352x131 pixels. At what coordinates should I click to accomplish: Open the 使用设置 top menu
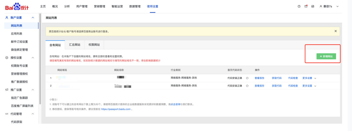(153, 6)
